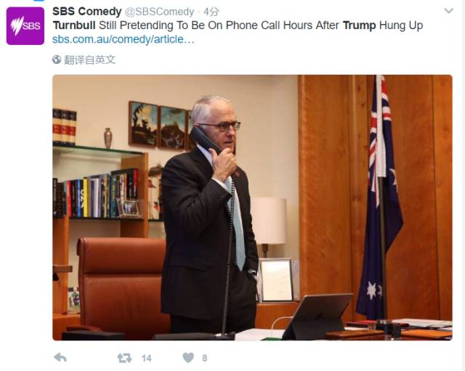View the 8 likes count
The width and height of the screenshot is (465, 371).
click(205, 358)
